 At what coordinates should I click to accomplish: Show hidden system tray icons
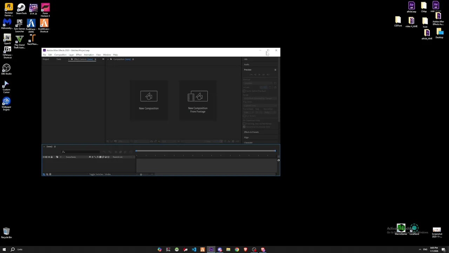(x=420, y=249)
